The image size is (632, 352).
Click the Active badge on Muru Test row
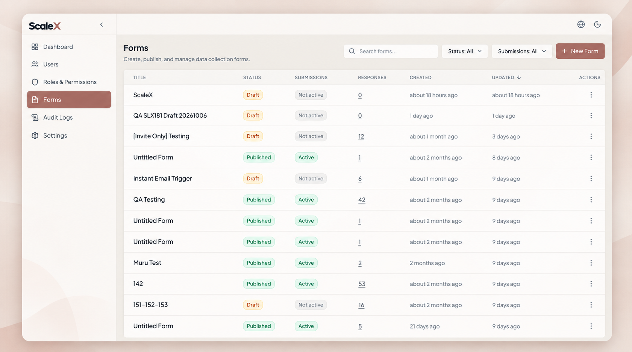pyautogui.click(x=306, y=263)
